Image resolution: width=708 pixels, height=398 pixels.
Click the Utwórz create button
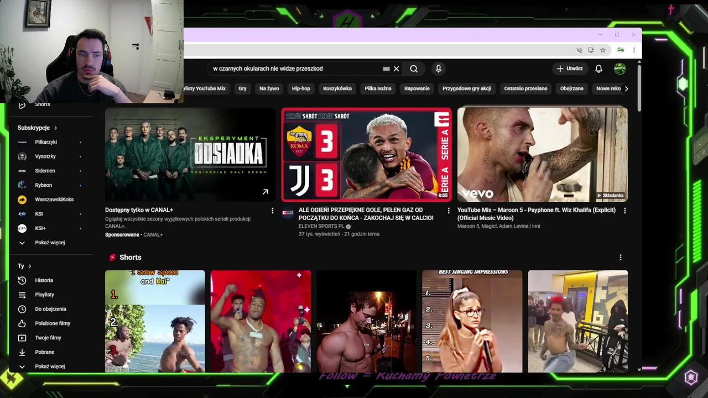pyautogui.click(x=570, y=69)
